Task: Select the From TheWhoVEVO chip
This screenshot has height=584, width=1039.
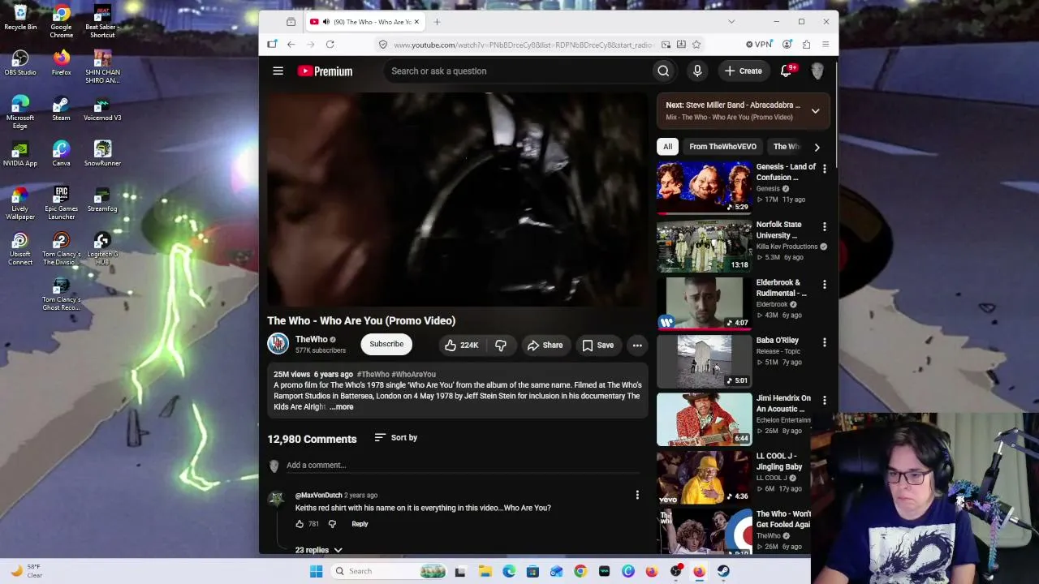Action: pyautogui.click(x=722, y=147)
